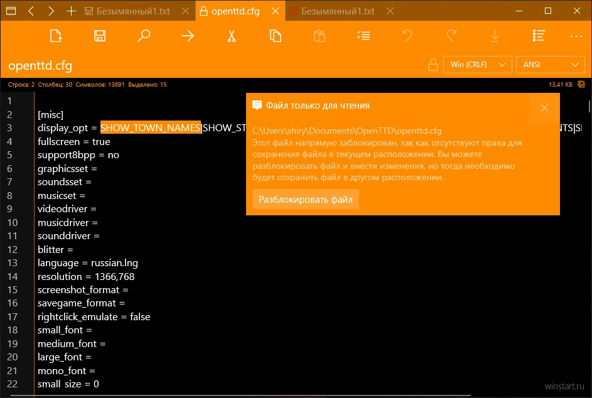Click the line videodriver =
Screen dimensions: 592x398
point(67,209)
